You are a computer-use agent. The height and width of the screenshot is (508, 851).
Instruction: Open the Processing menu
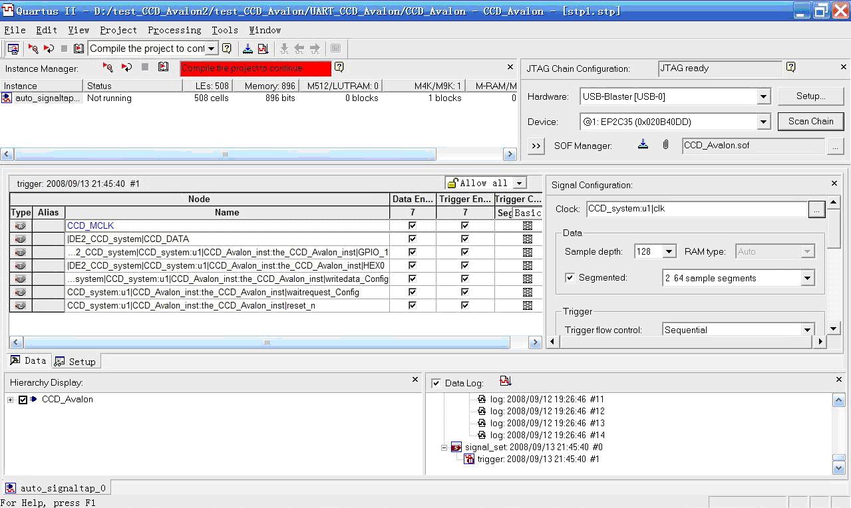coord(174,30)
